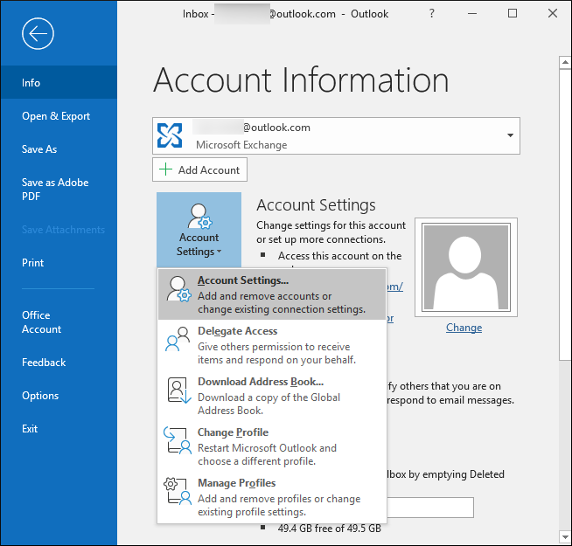This screenshot has height=546, width=572.
Task: Click the 'Microsoft Exchange' account type text
Action: coord(241,145)
